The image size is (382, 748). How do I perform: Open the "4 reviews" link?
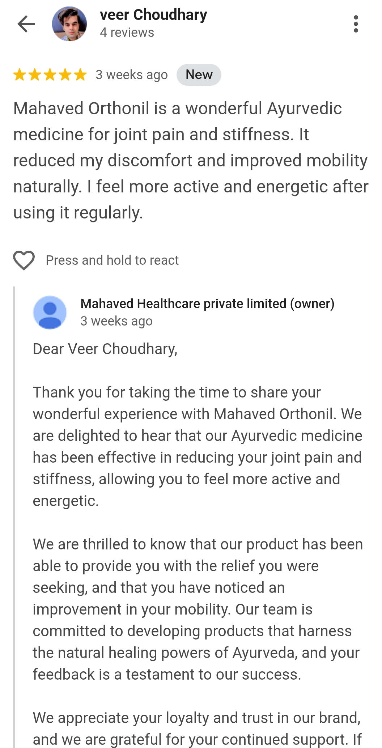click(127, 33)
